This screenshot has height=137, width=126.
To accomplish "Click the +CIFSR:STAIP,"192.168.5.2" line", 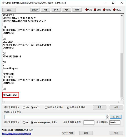I will pos(19,18).
